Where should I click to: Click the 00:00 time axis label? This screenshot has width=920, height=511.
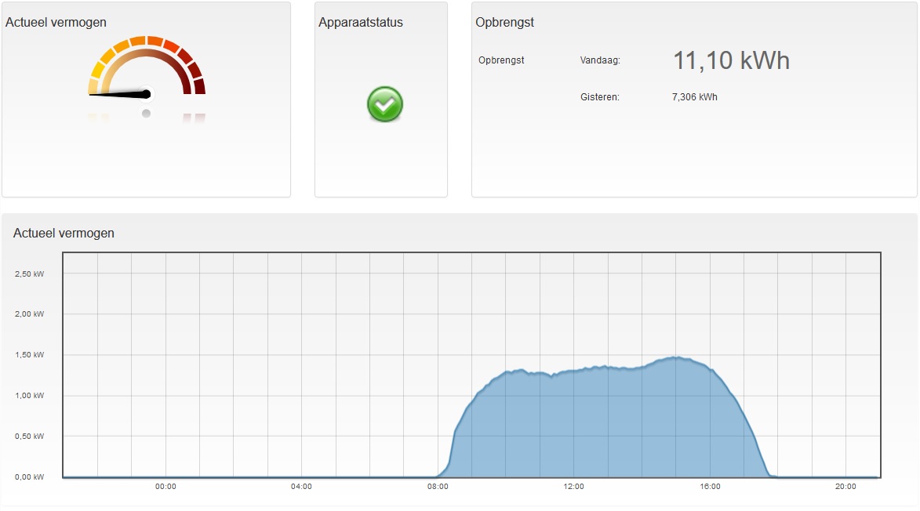[165, 487]
